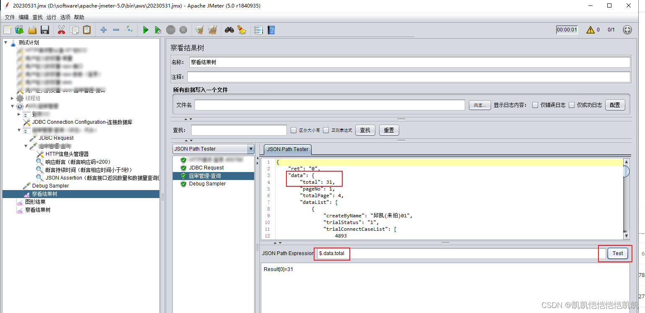Screen dimensions: 645x313
Task: Open the 文件 menu
Action: point(10,17)
